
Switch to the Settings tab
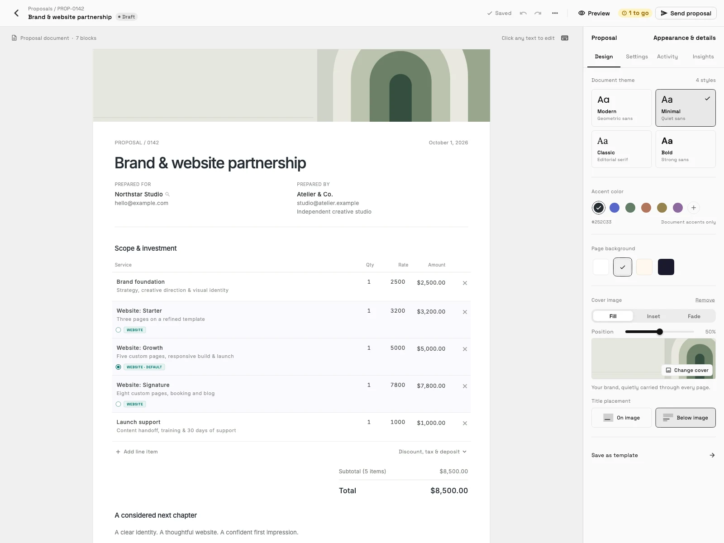pyautogui.click(x=637, y=57)
